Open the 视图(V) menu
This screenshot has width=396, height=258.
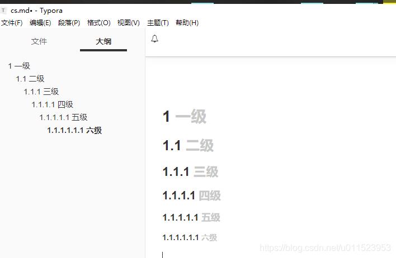tap(128, 23)
